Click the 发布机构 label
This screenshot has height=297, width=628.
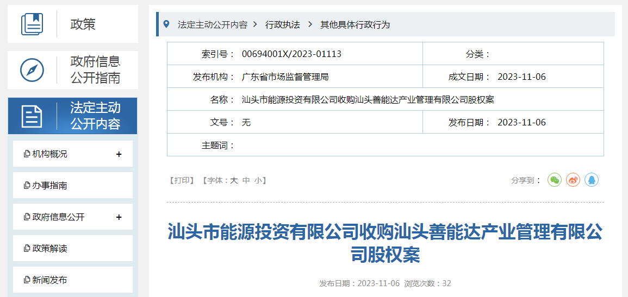click(214, 77)
